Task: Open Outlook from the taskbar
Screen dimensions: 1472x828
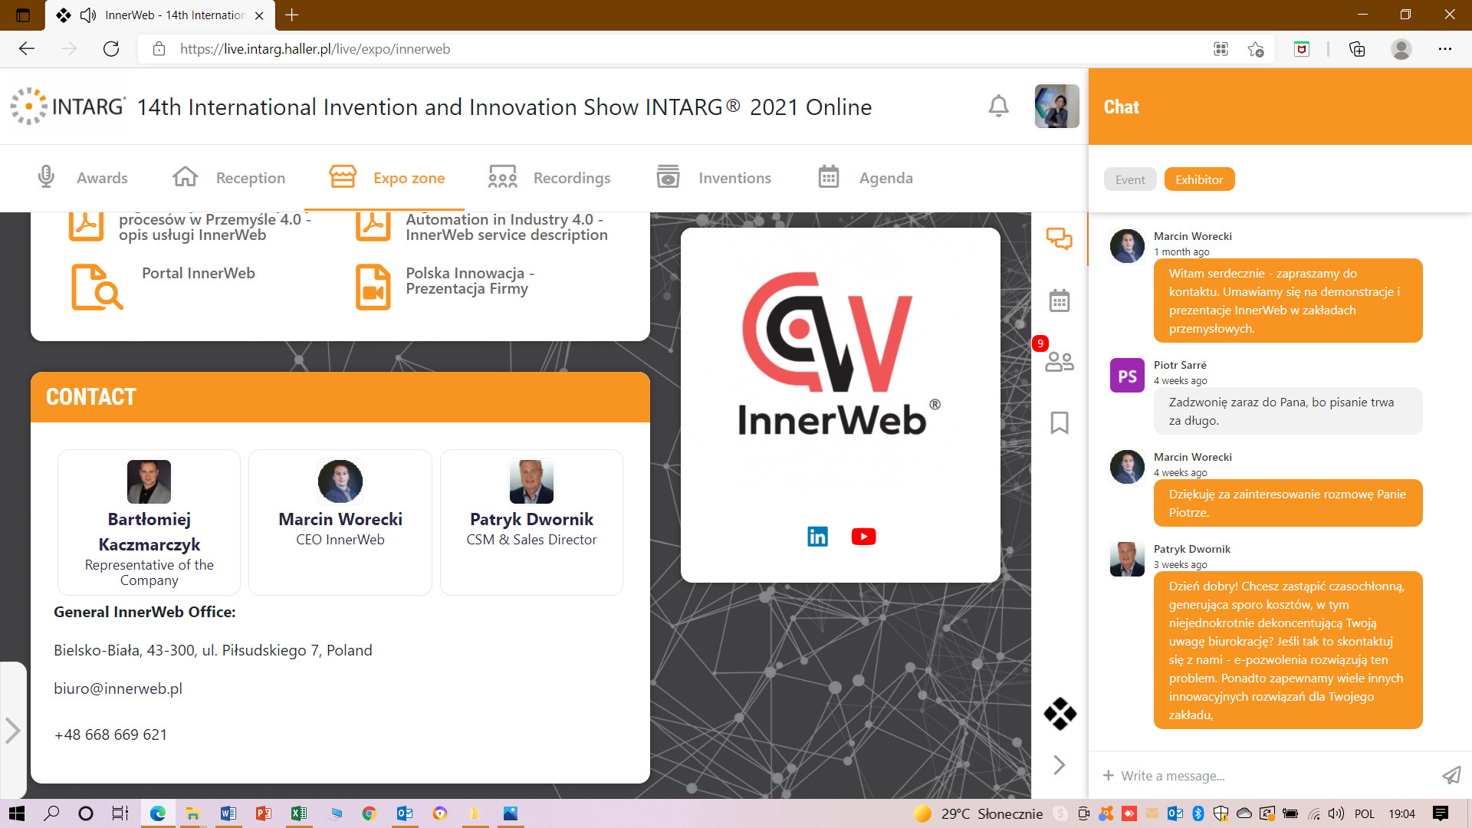Action: [405, 813]
